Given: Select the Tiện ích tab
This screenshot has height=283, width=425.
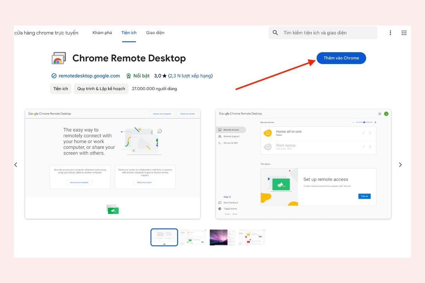Looking at the screenshot, I should [129, 33].
